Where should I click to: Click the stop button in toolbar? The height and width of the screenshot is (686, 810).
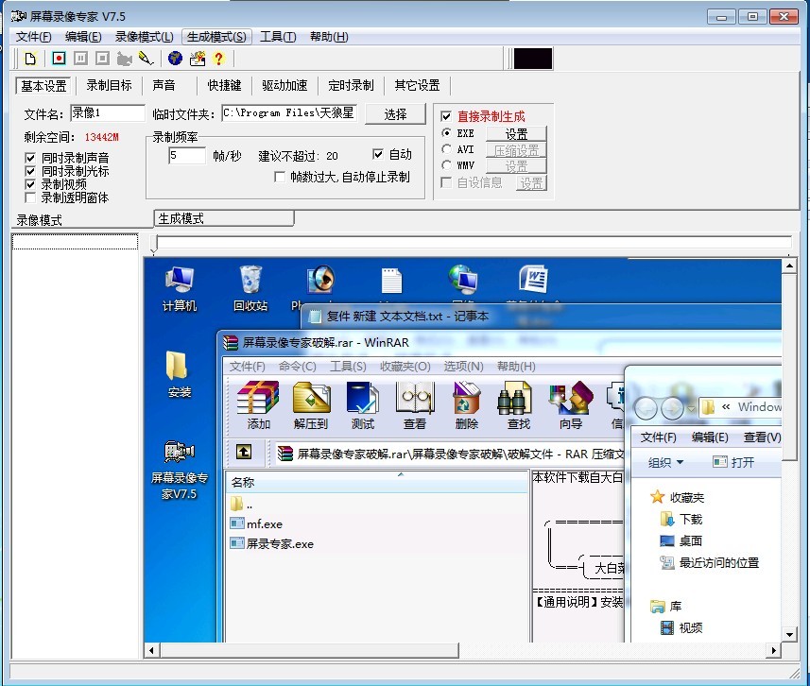pyautogui.click(x=102, y=59)
